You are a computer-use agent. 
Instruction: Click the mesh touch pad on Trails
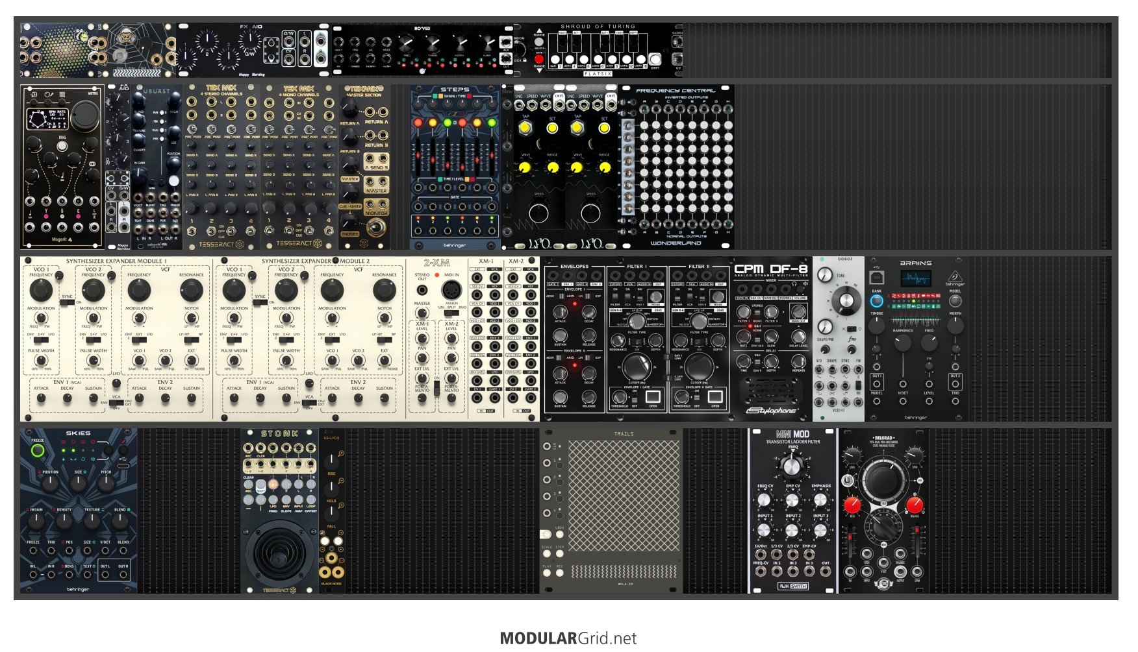coord(624,496)
